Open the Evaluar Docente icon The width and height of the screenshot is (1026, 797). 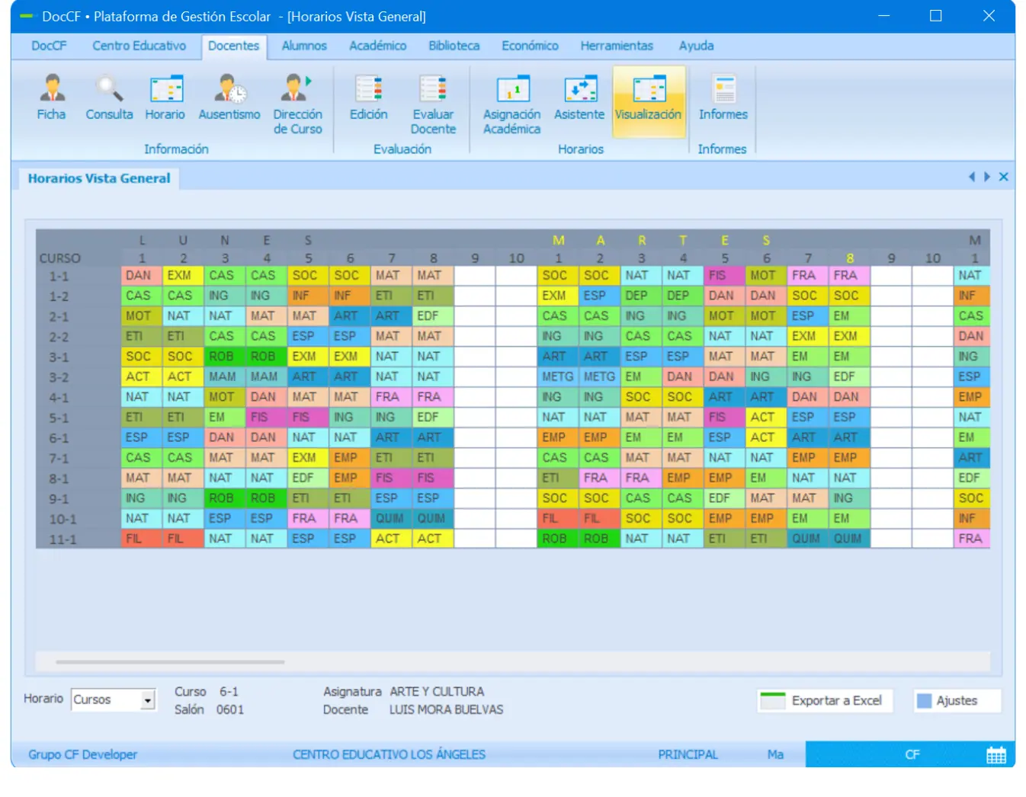click(x=433, y=104)
